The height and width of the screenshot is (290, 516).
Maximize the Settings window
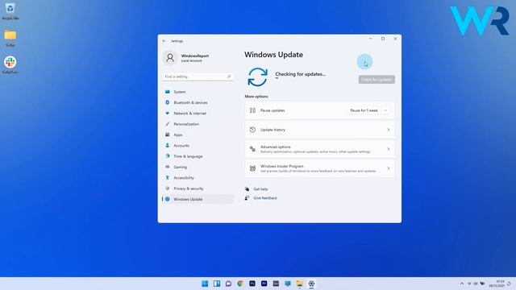coord(383,39)
